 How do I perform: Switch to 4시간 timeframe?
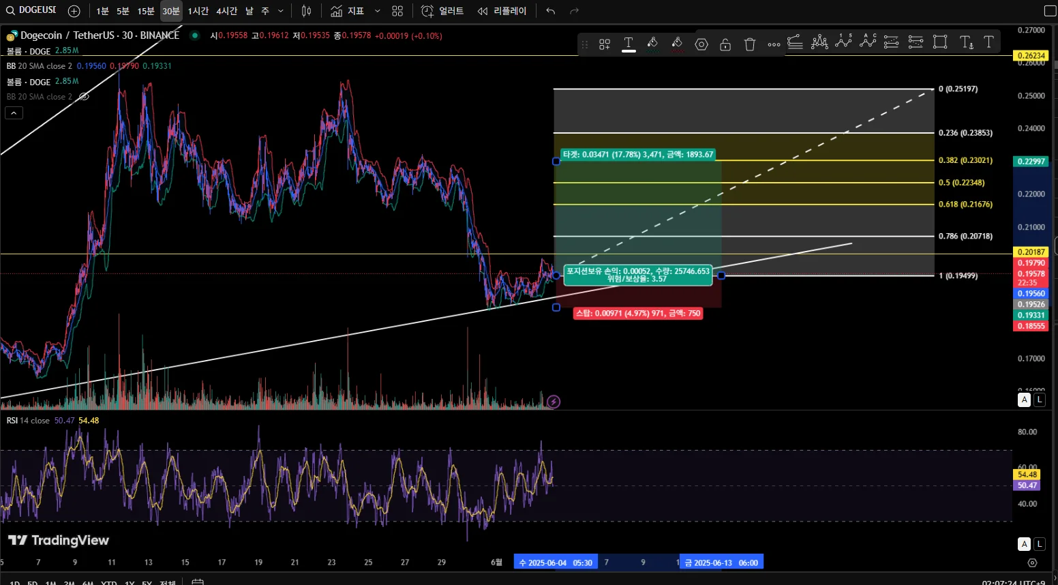click(x=226, y=11)
